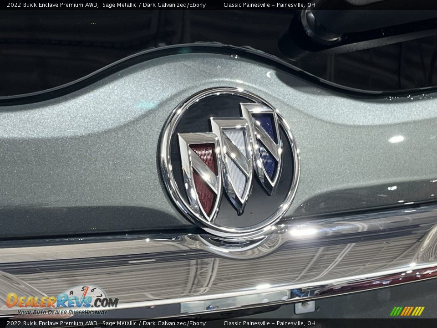Click the bottom caption 'Classic Painesville – Painesville, OH'
Viewport: 437px width, 328px height.
click(269, 323)
